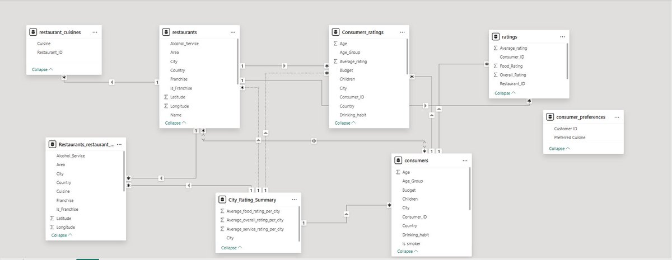Screen dimensions: 672x260
Task: Open more options for restaurants table
Action: click(x=233, y=32)
